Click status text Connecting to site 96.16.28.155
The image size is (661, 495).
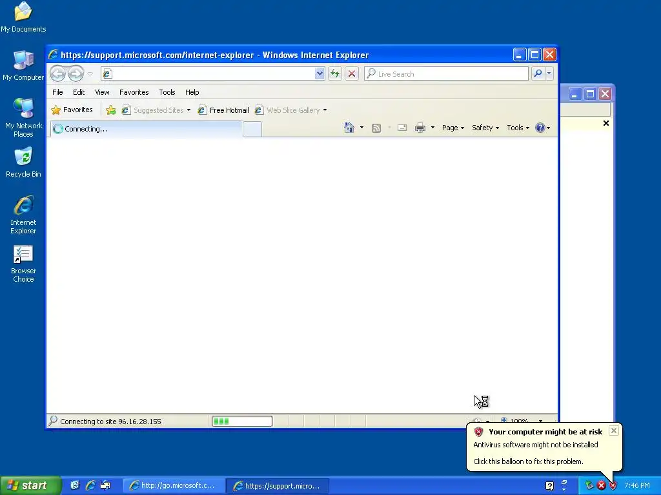[x=110, y=422]
